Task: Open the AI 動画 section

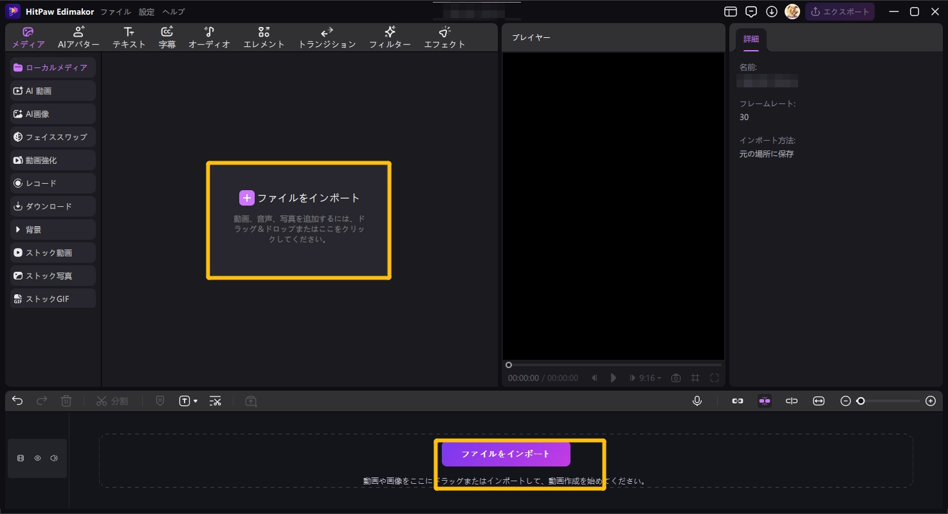Action: coord(53,91)
